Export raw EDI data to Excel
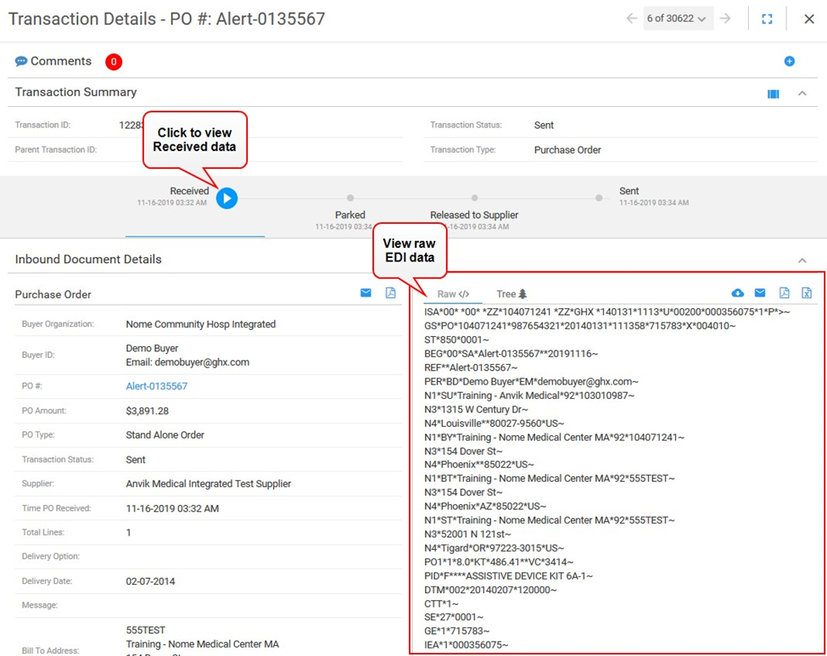The image size is (827, 656). tap(807, 294)
